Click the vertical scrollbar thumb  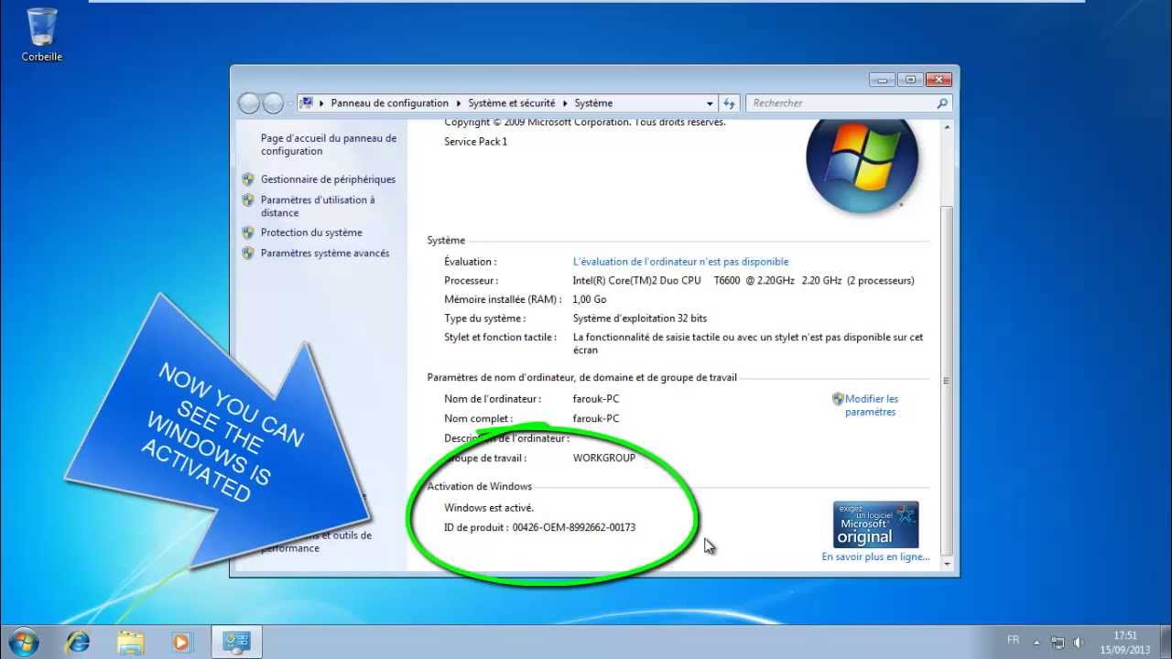(947, 381)
